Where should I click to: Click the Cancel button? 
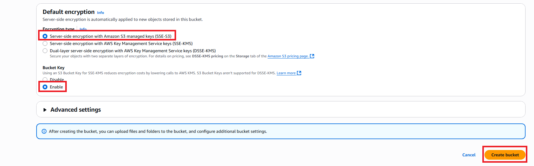tap(469, 155)
